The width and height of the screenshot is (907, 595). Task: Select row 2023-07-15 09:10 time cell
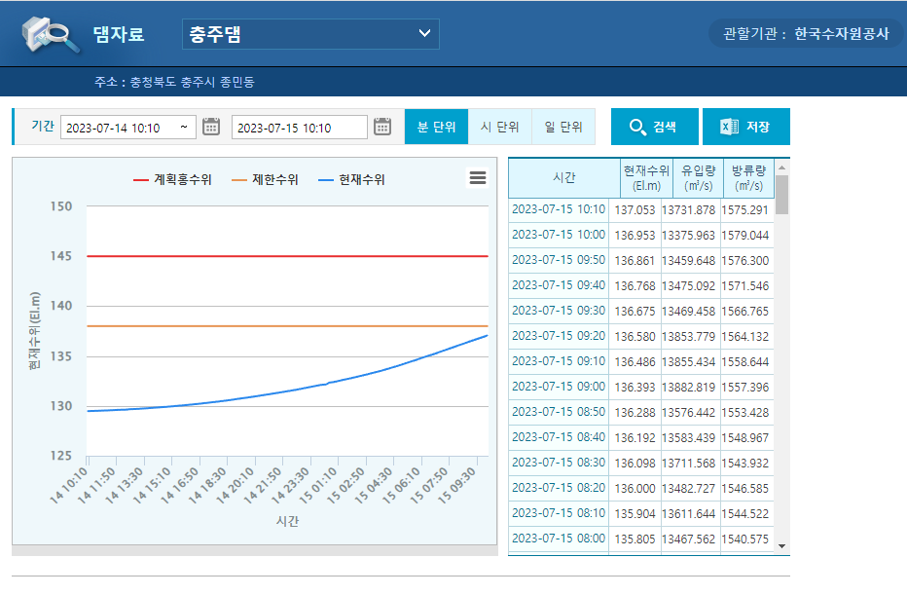(x=559, y=360)
